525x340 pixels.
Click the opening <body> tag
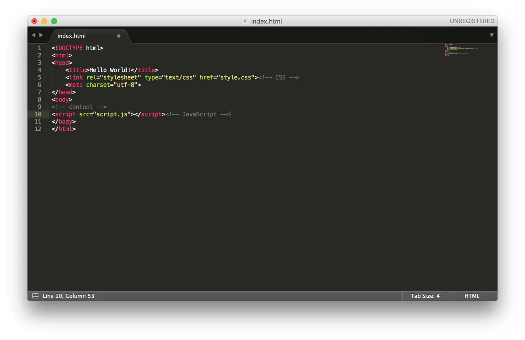pos(62,99)
